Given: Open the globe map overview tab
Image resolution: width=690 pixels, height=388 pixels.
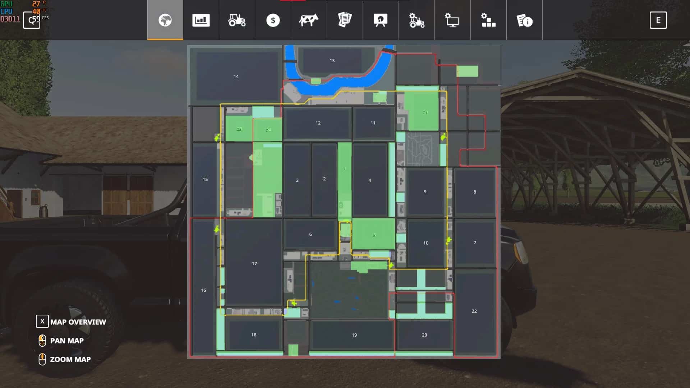Looking at the screenshot, I should [x=165, y=20].
